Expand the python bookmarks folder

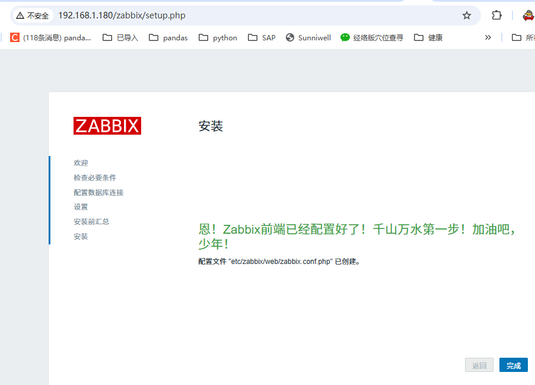click(218, 37)
